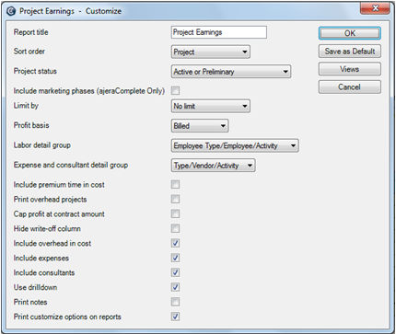The height and width of the screenshot is (334, 396).
Task: Open the Sort order dropdown
Action: pos(211,52)
